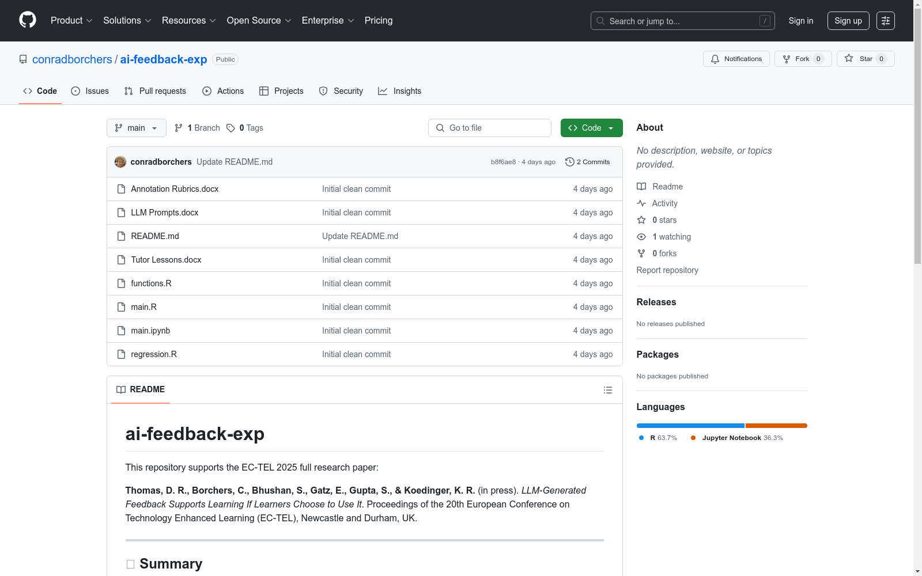Open commit b8f6ae8 hash link
Screen dimensions: 922x576
point(503,162)
